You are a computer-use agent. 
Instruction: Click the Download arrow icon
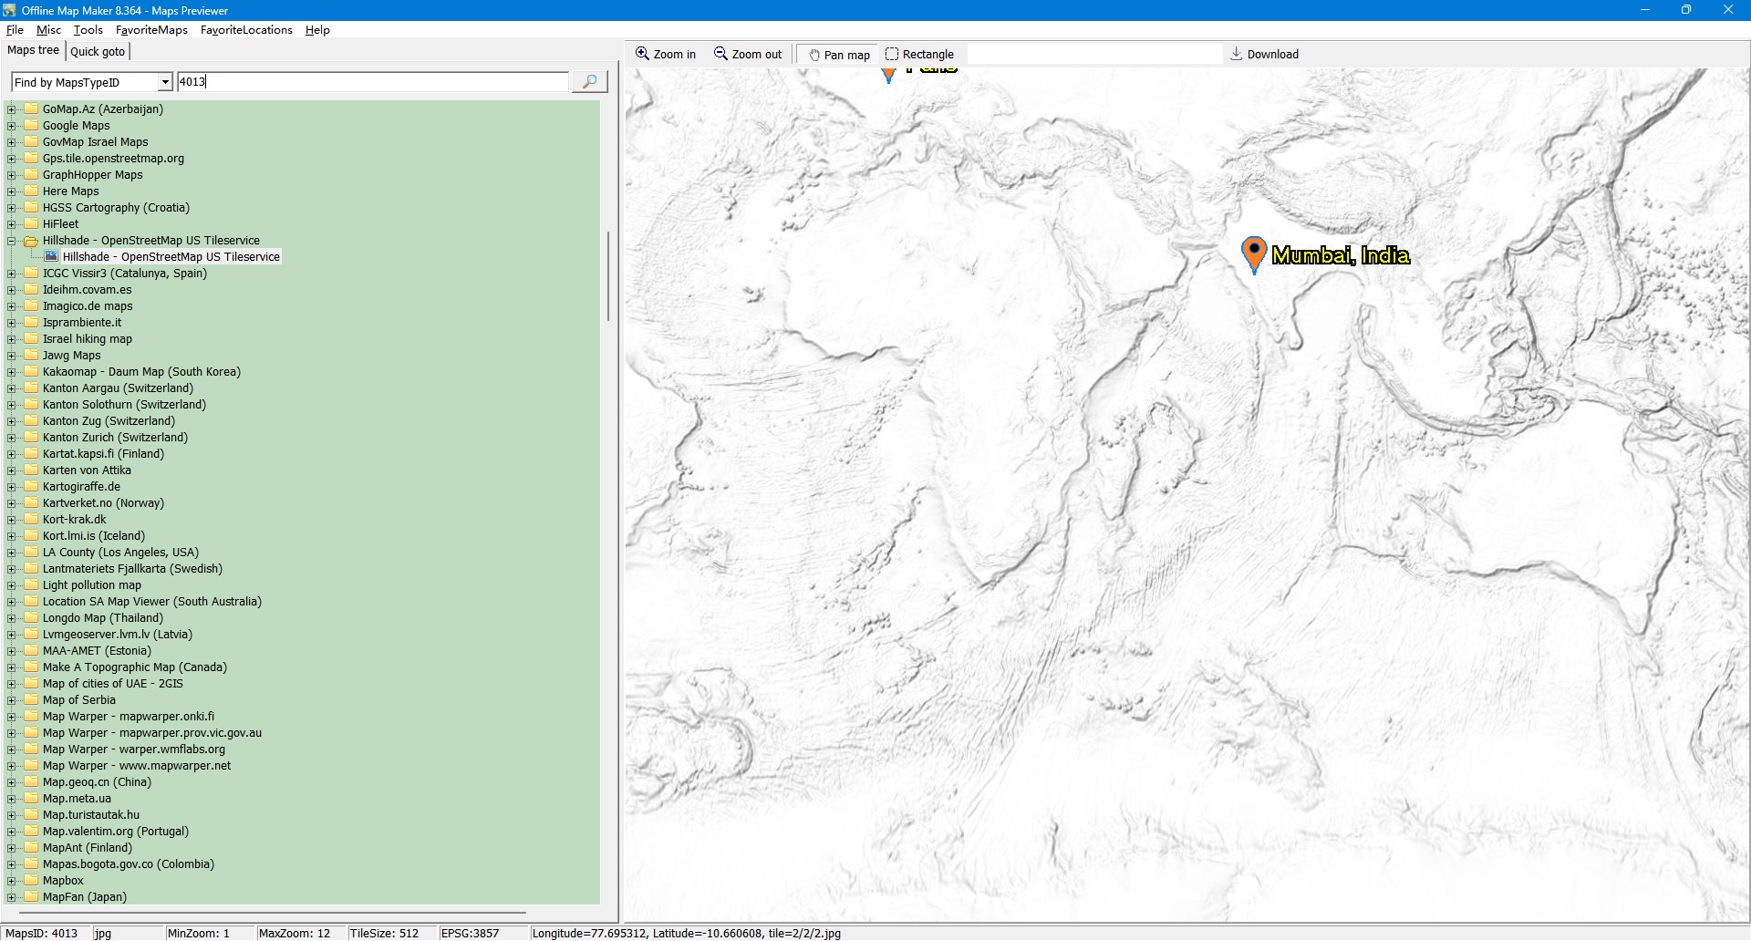[1237, 54]
